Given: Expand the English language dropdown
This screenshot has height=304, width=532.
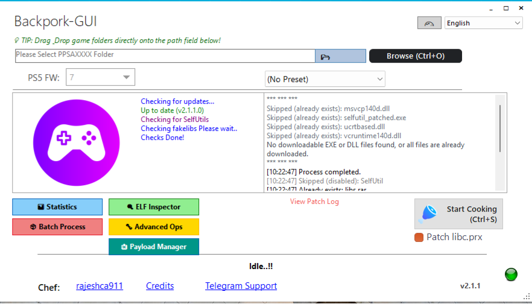Looking at the screenshot, I should coord(484,23).
